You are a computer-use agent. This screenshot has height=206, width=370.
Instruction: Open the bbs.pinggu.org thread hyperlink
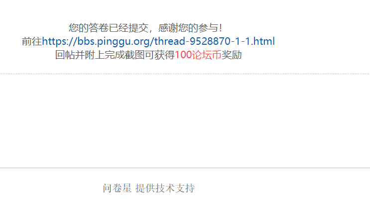click(x=158, y=41)
